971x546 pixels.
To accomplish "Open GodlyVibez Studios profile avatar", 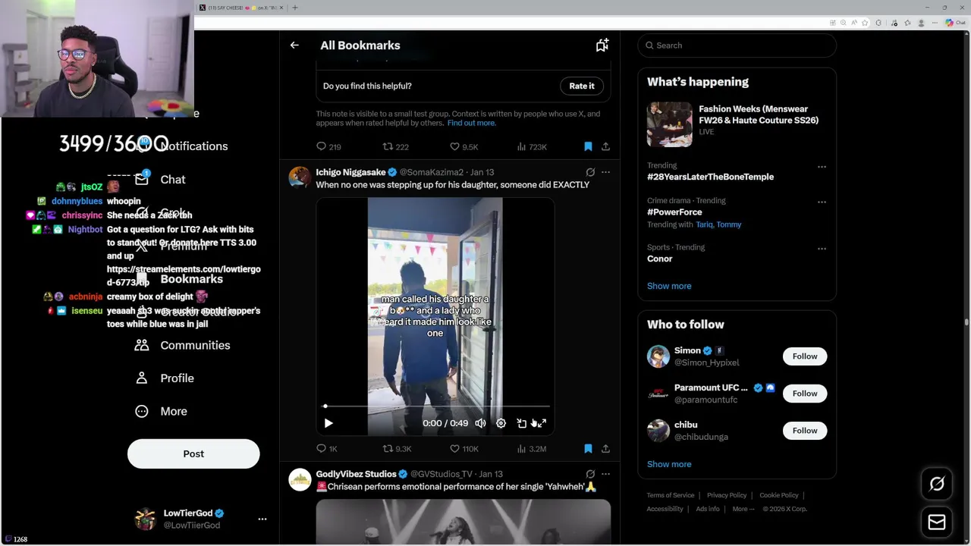I will point(300,479).
